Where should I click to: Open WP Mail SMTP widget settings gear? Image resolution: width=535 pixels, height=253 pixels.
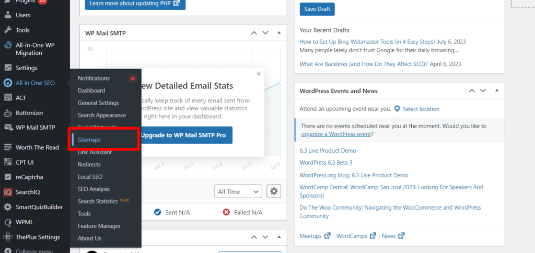tap(274, 191)
